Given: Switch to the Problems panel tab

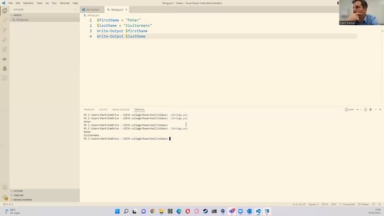Looking at the screenshot, I should [x=89, y=109].
